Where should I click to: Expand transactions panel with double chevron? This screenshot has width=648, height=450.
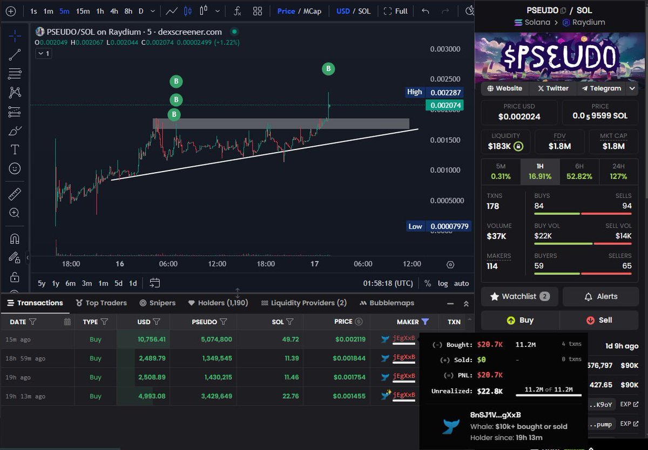466,303
